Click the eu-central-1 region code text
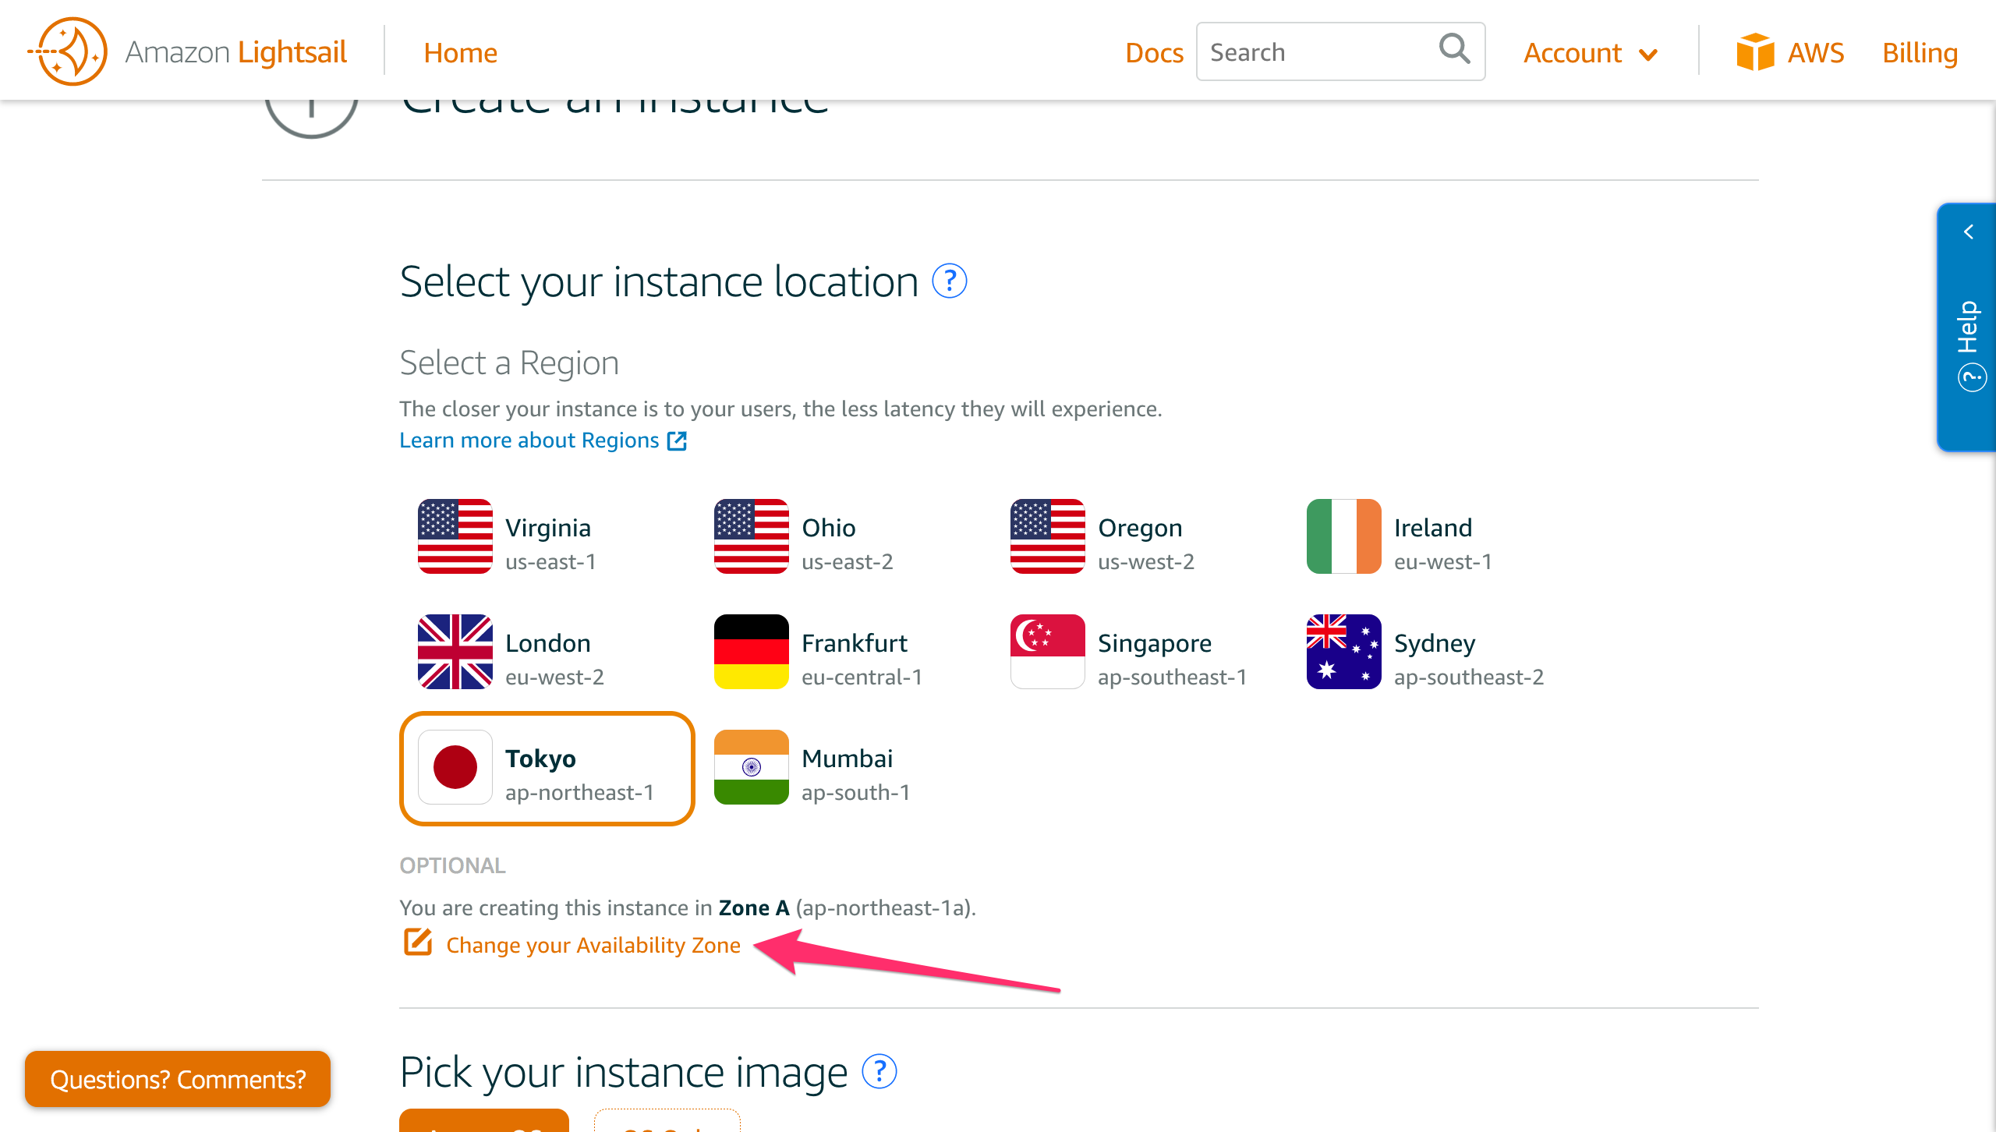This screenshot has width=1996, height=1132. (x=862, y=677)
